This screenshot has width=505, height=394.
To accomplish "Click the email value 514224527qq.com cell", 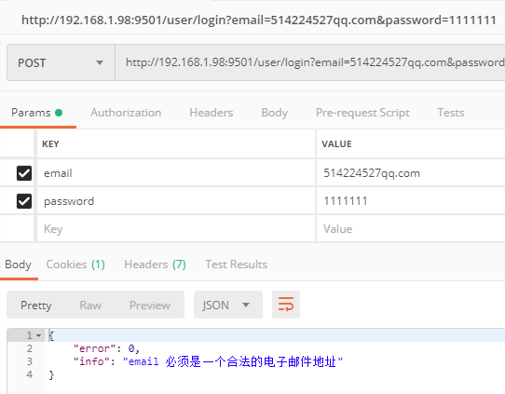I will 411,173.
